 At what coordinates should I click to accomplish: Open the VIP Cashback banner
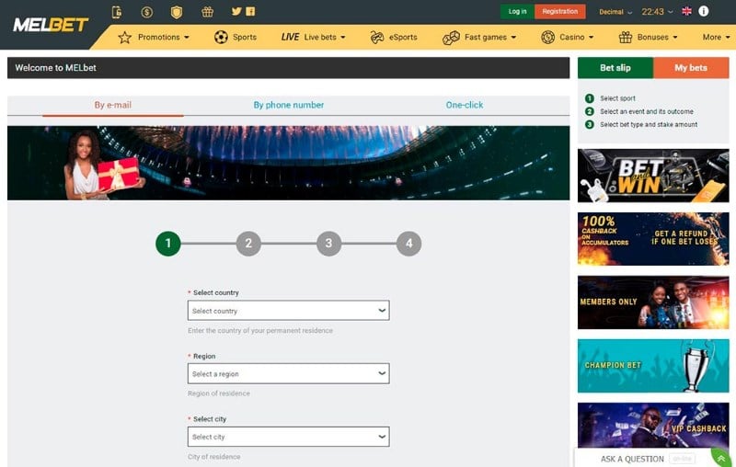(x=653, y=426)
